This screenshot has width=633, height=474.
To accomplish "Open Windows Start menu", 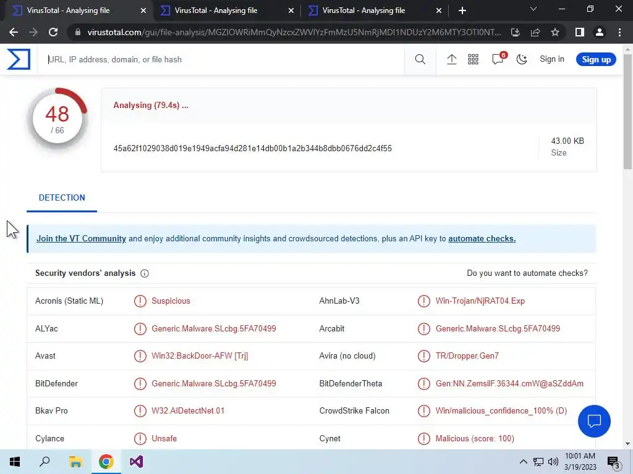I will point(15,462).
